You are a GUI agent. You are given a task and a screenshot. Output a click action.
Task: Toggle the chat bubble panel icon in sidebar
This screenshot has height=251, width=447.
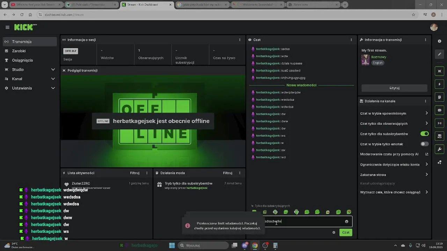tap(439, 110)
